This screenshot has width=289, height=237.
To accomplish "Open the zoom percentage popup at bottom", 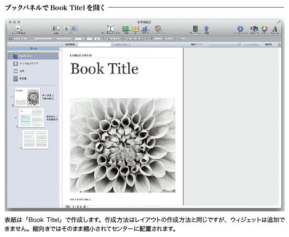I will pos(70,207).
